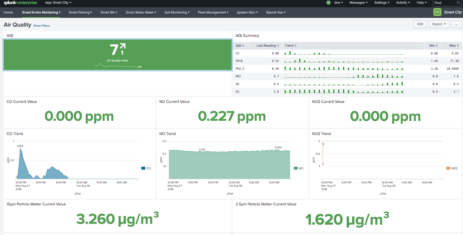Toggle CO series in chart legend
The height and width of the screenshot is (235, 463).
(x=146, y=168)
